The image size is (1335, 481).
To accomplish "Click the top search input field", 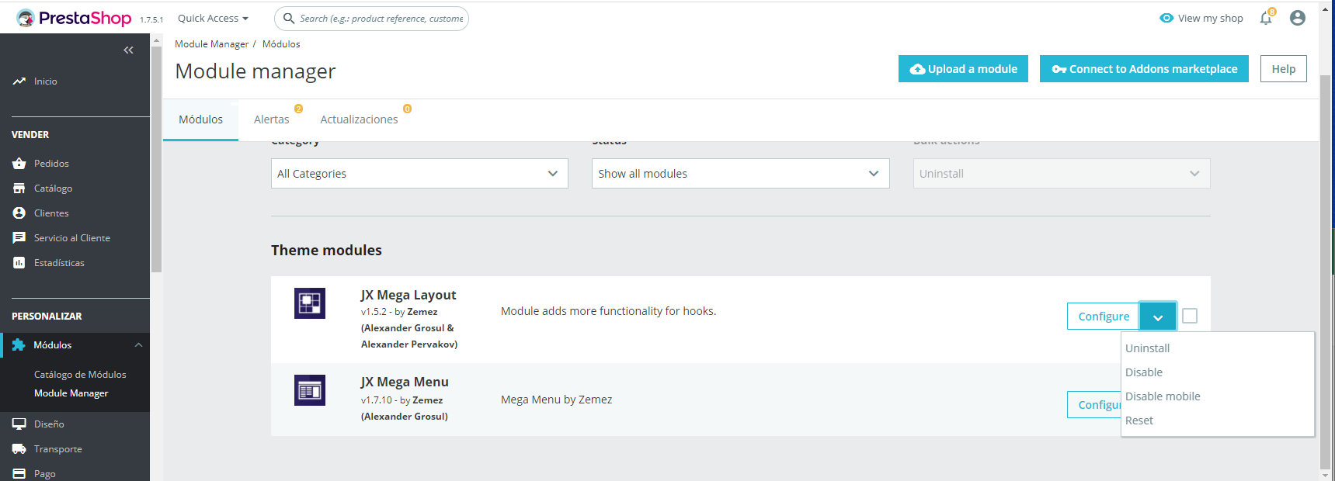I will coord(381,19).
